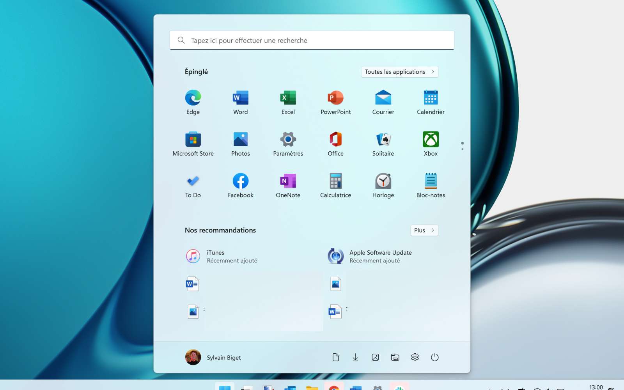
Task: Start PowerPoint from pinned apps
Action: pyautogui.click(x=336, y=103)
